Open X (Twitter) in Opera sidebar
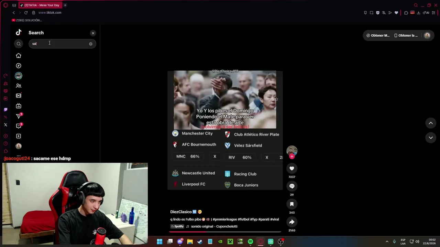 [5, 125]
